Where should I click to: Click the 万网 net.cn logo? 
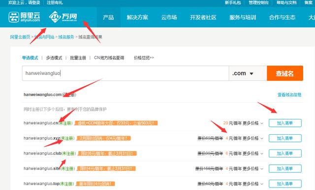63,17
